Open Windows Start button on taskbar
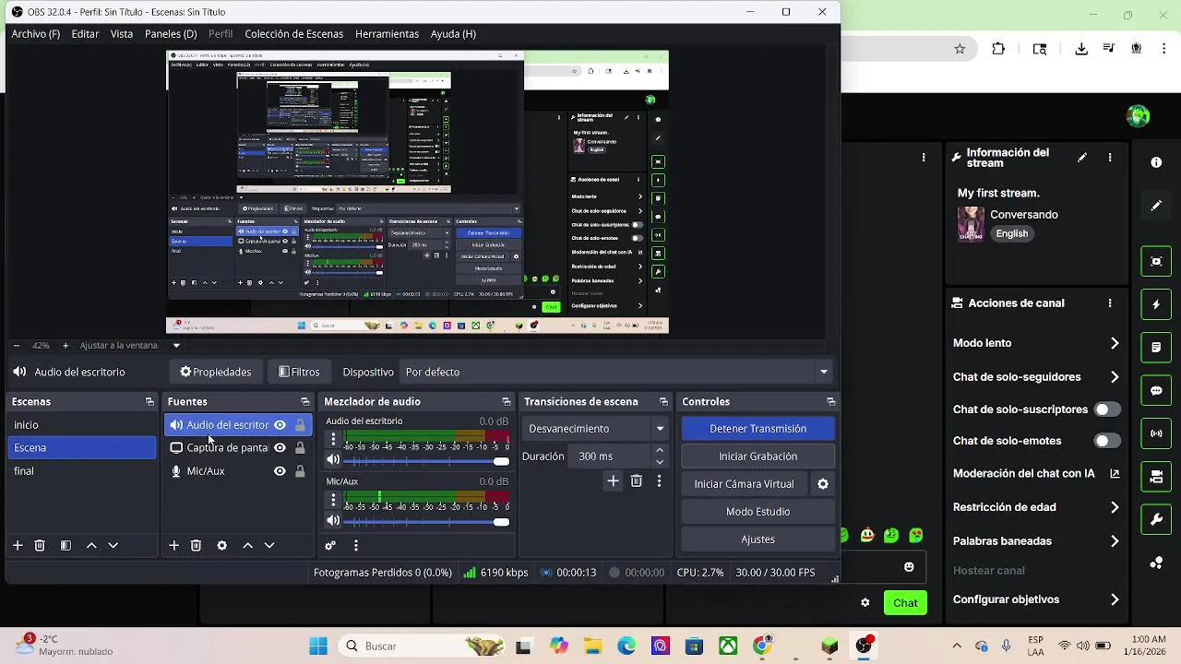This screenshot has width=1181, height=664. click(318, 646)
